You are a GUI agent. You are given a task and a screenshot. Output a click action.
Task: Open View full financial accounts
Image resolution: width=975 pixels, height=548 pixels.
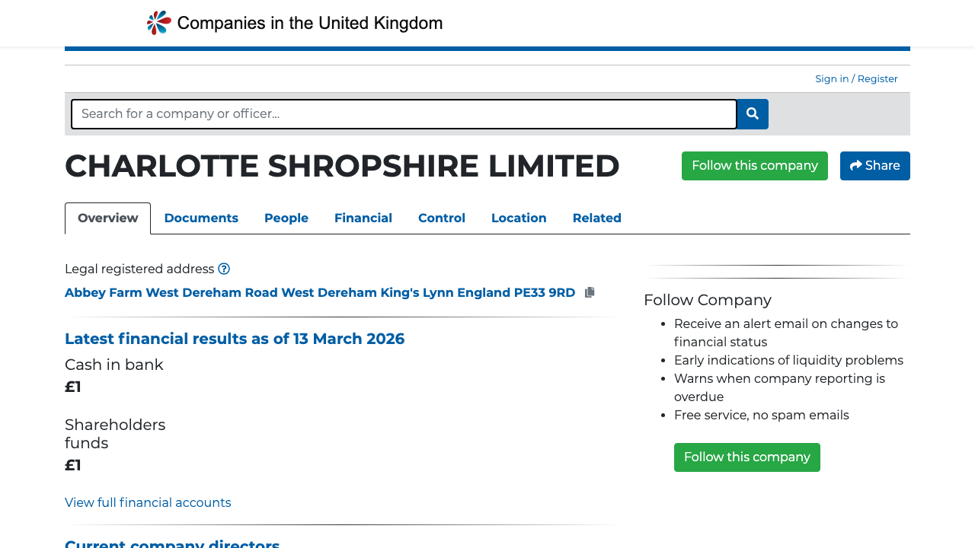(x=148, y=502)
